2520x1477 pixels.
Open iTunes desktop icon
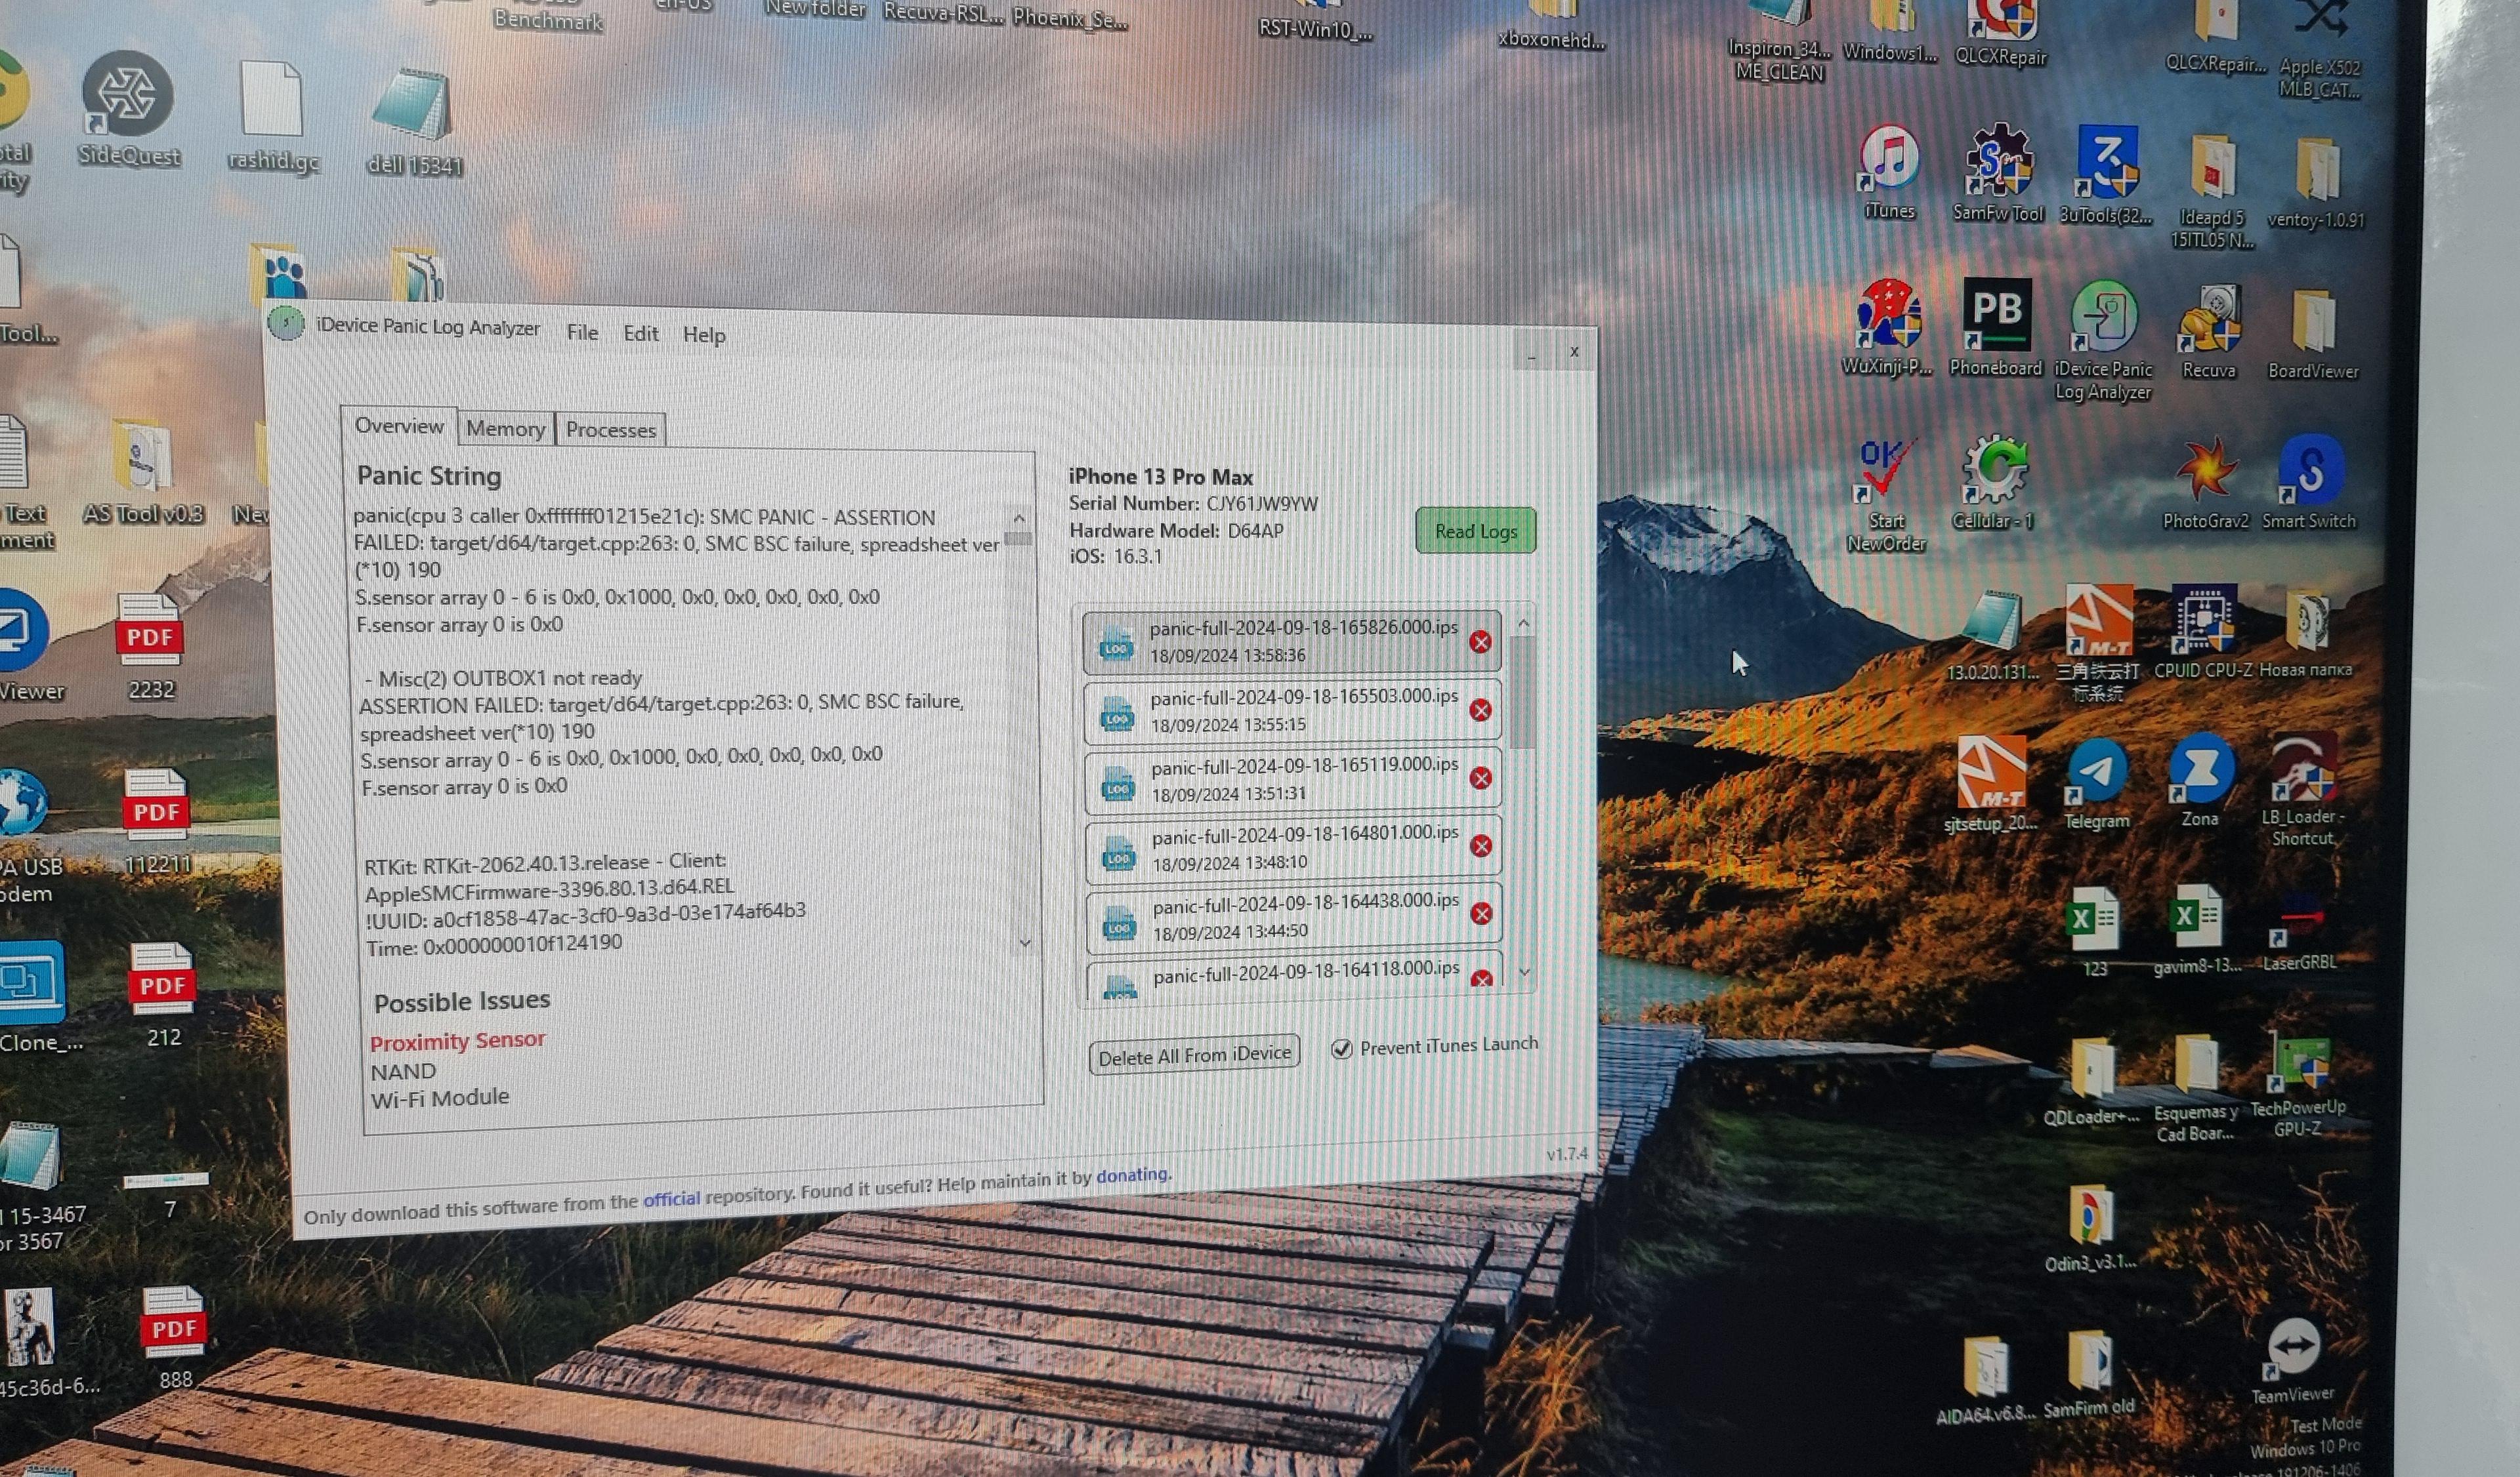[1888, 172]
